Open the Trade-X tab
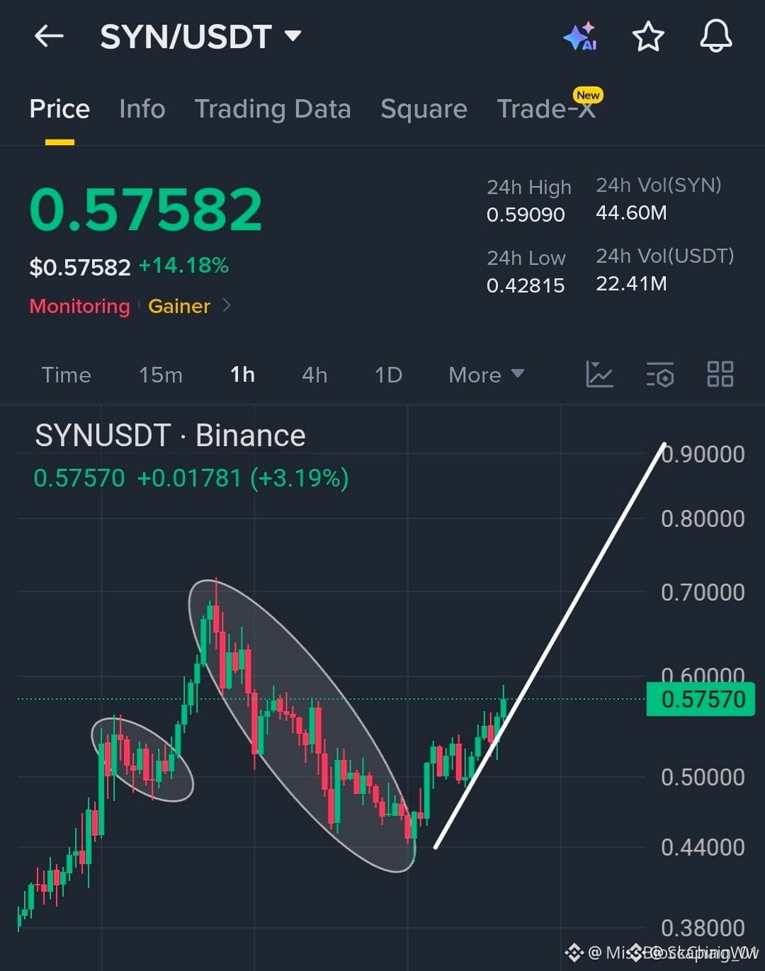 click(546, 109)
